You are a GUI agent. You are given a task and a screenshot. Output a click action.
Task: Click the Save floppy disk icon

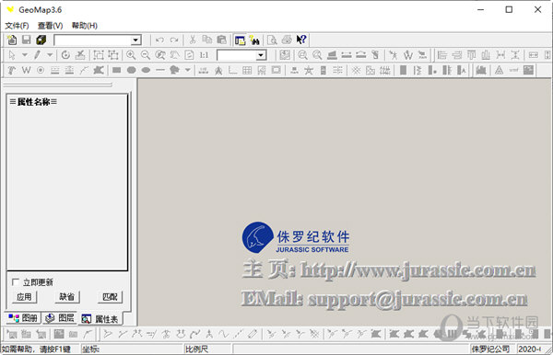pyautogui.click(x=27, y=40)
